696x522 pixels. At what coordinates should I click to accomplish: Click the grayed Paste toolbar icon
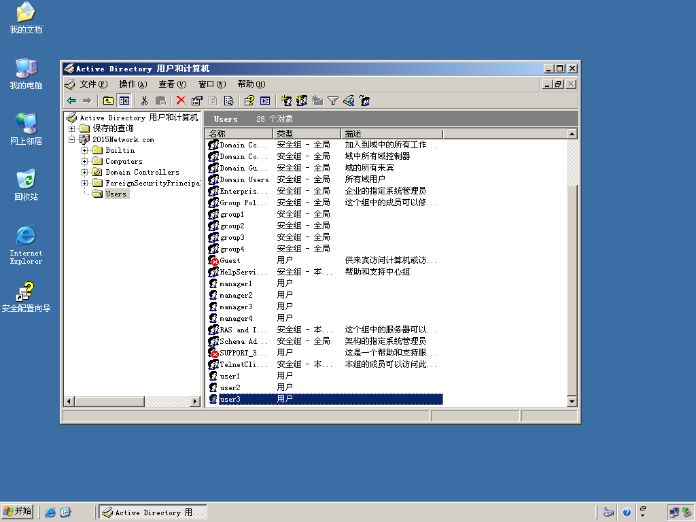[x=160, y=101]
